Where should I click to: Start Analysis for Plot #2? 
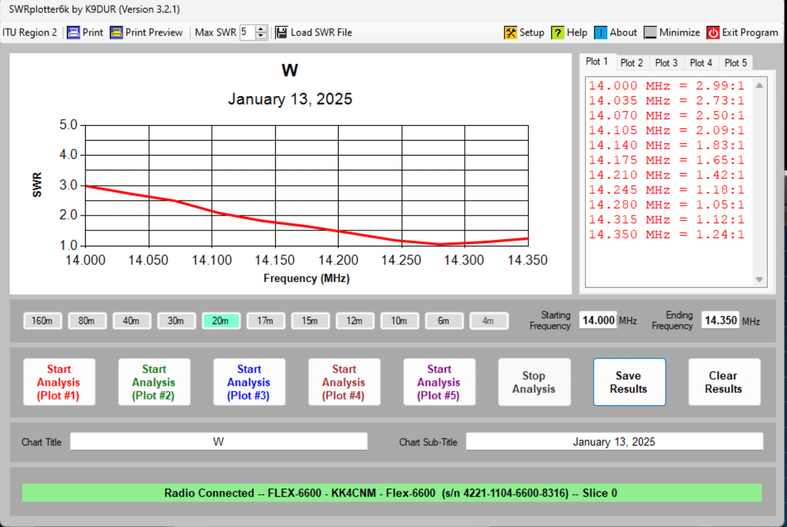154,382
